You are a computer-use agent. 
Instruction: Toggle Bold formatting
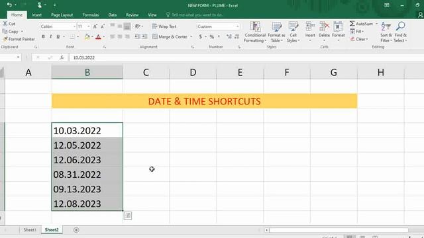pos(43,37)
